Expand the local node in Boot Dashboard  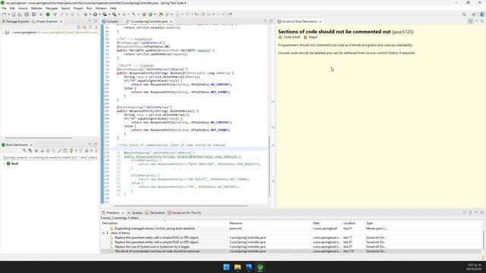(x=4, y=164)
